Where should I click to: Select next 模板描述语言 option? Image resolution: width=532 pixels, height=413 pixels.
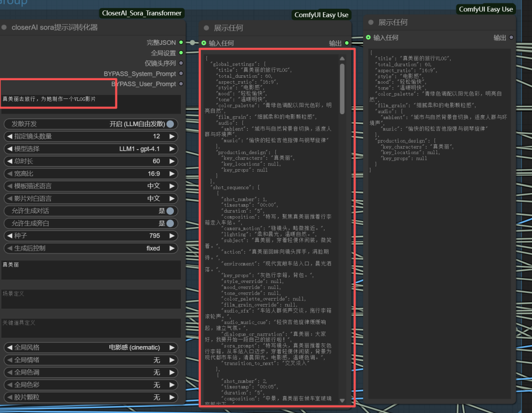coord(172,186)
